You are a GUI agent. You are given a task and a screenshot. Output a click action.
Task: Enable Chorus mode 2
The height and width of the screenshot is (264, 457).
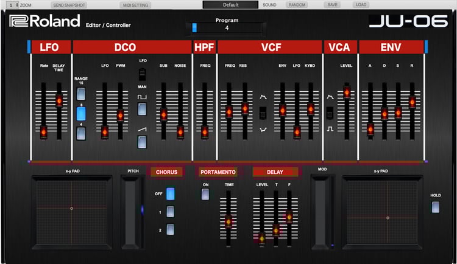tap(171, 229)
